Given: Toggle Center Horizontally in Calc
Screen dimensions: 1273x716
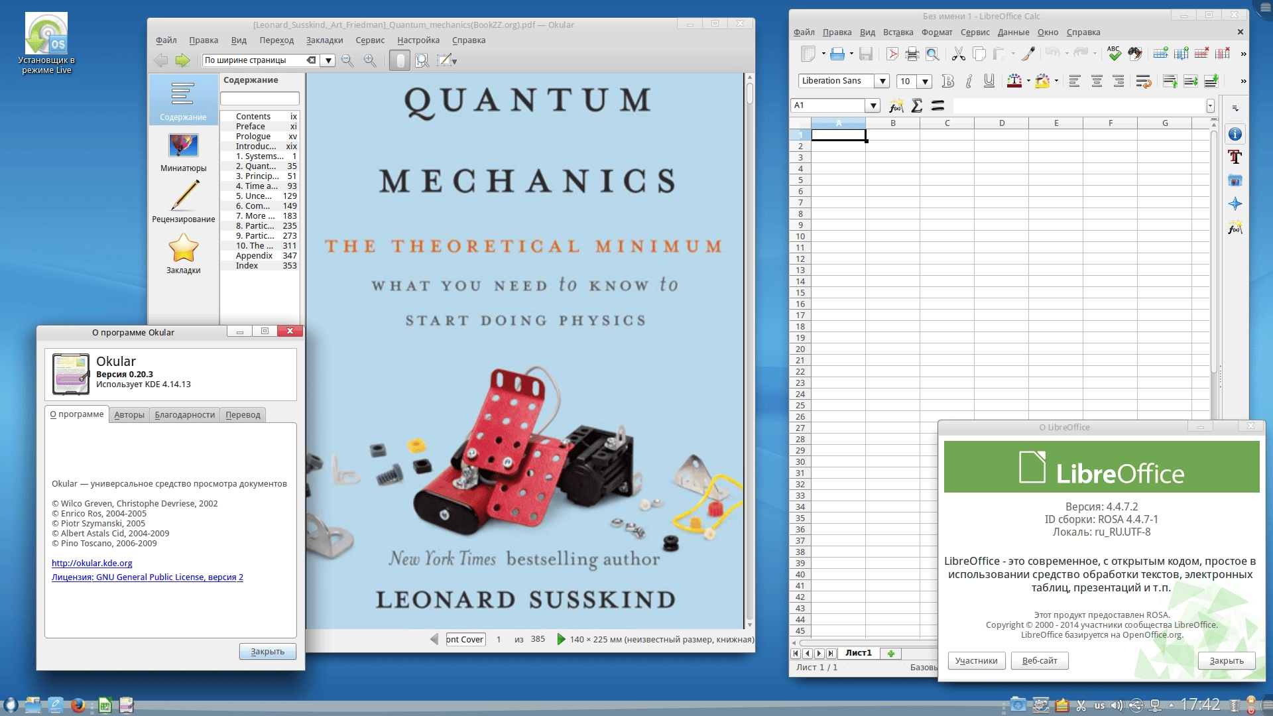Looking at the screenshot, I should pyautogui.click(x=1097, y=82).
